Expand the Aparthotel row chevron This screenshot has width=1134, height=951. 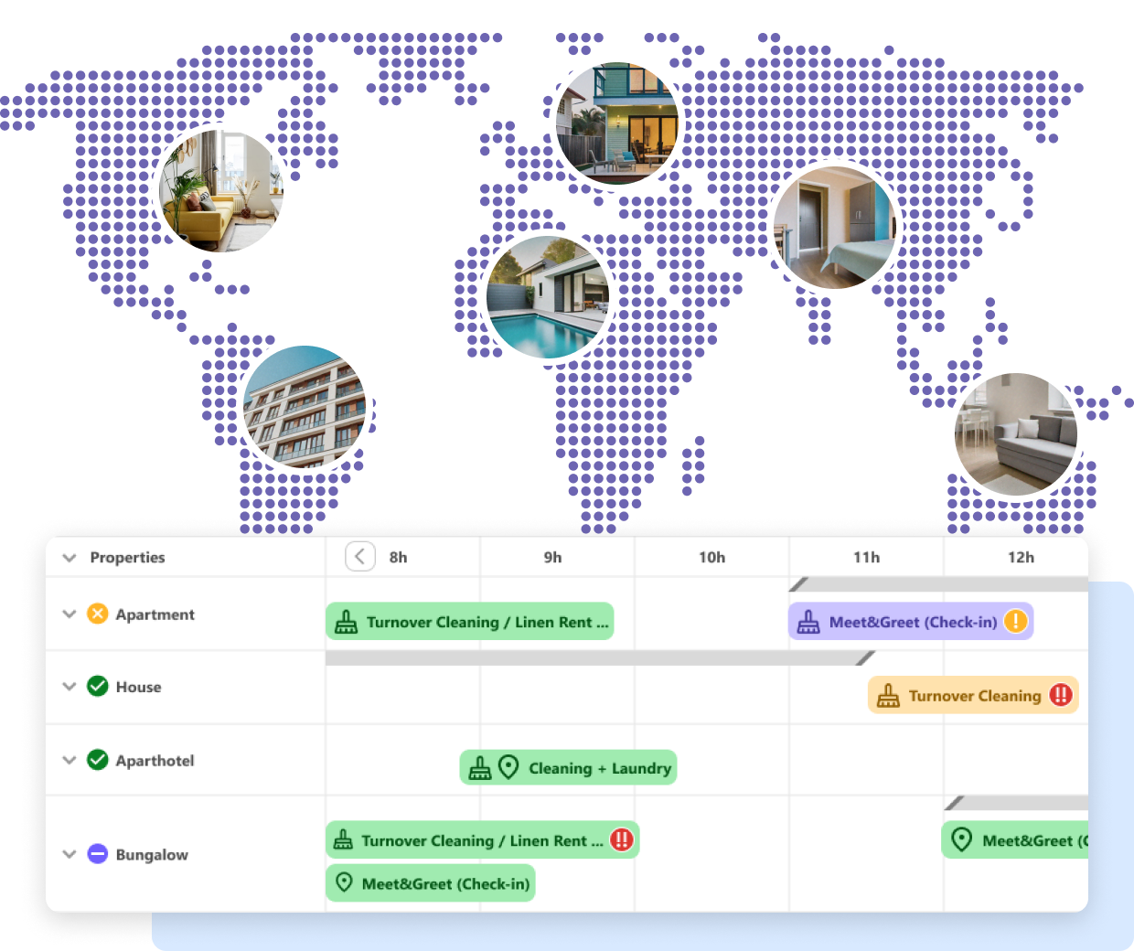pos(69,760)
